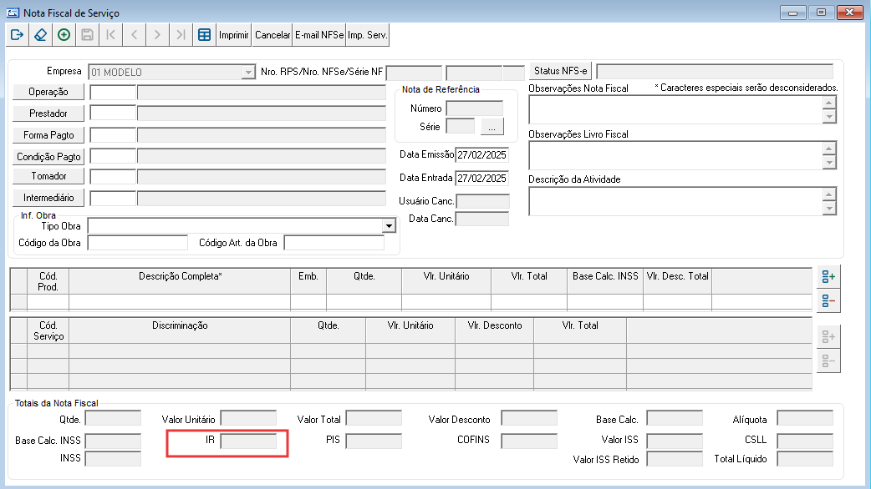This screenshot has width=871, height=489.
Task: Go to next record arrow icon
Action: (157, 35)
